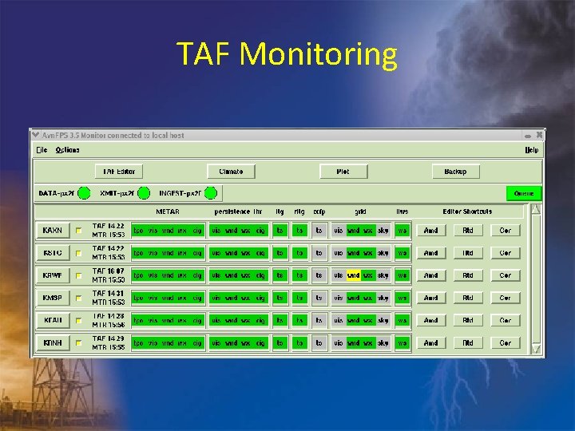Toggle the checkbox in the TAF 14 28 row

coord(78,320)
